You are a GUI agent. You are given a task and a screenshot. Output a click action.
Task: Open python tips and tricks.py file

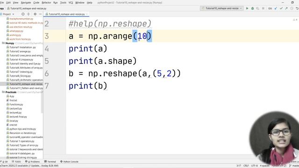coord(23,129)
